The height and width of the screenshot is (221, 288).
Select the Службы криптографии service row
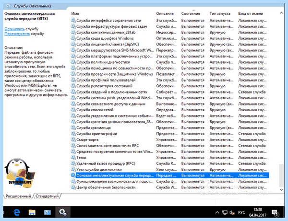tap(170, 134)
